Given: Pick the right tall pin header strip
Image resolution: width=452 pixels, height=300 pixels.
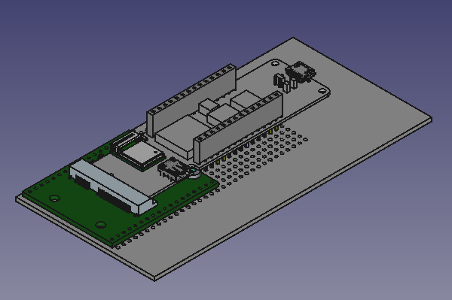Looking at the screenshot, I should [x=238, y=127].
